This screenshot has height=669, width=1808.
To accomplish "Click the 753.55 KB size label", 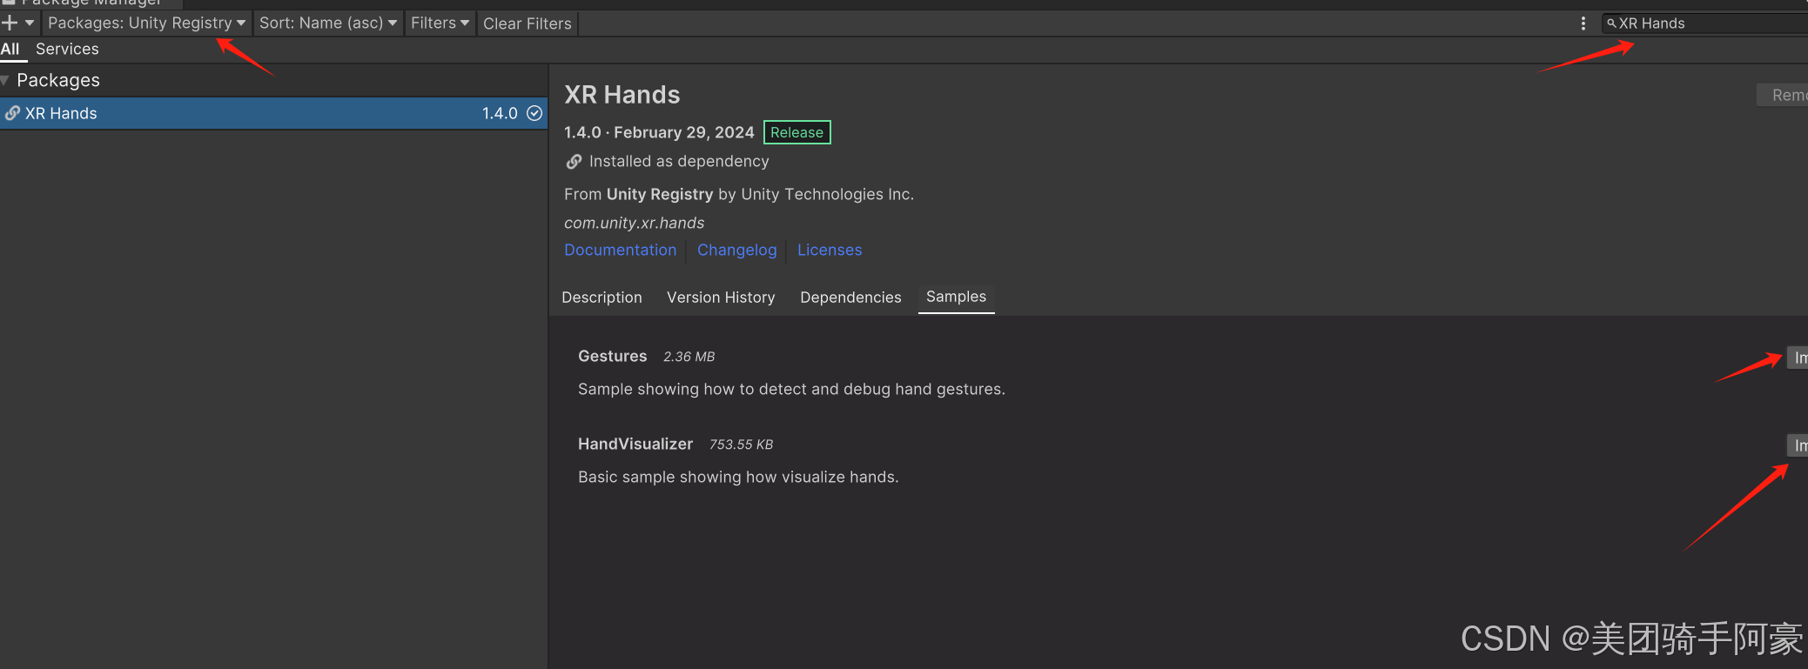I will (x=741, y=445).
